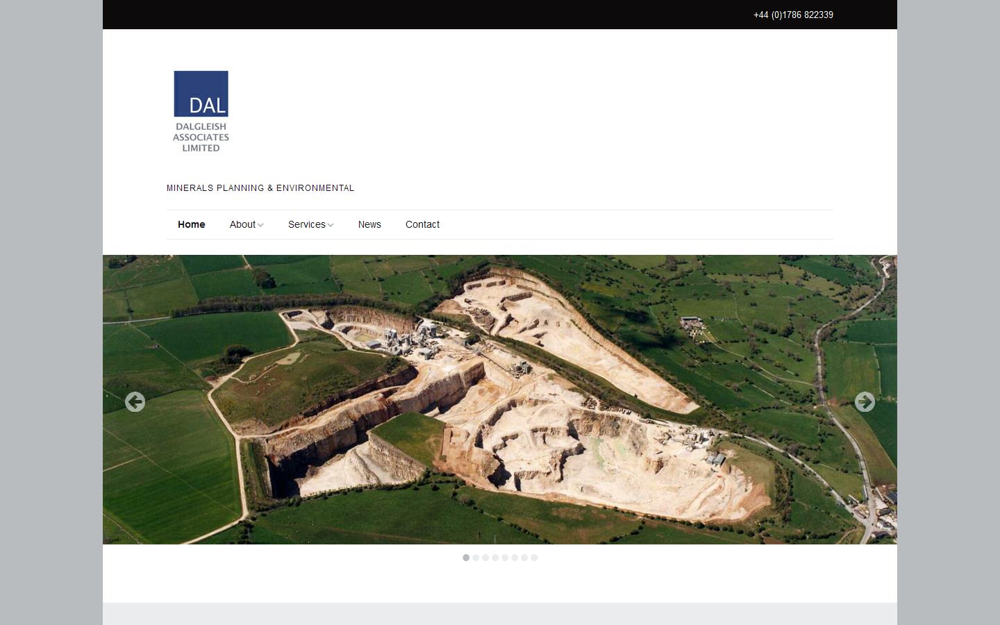Image resolution: width=1000 pixels, height=625 pixels.
Task: Click the previous slide arrow
Action: coord(135,402)
